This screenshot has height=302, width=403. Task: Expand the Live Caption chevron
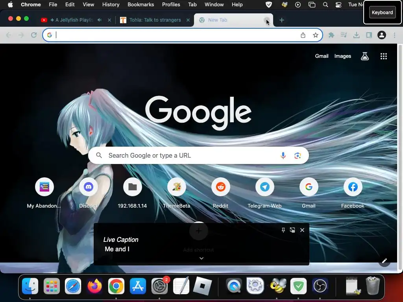pyautogui.click(x=201, y=258)
